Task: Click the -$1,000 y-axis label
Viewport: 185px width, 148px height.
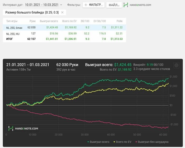Action: pos(174,124)
